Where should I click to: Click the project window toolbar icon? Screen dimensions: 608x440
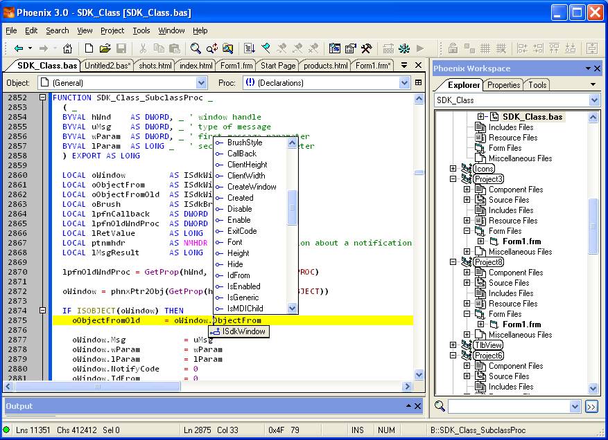pos(334,48)
